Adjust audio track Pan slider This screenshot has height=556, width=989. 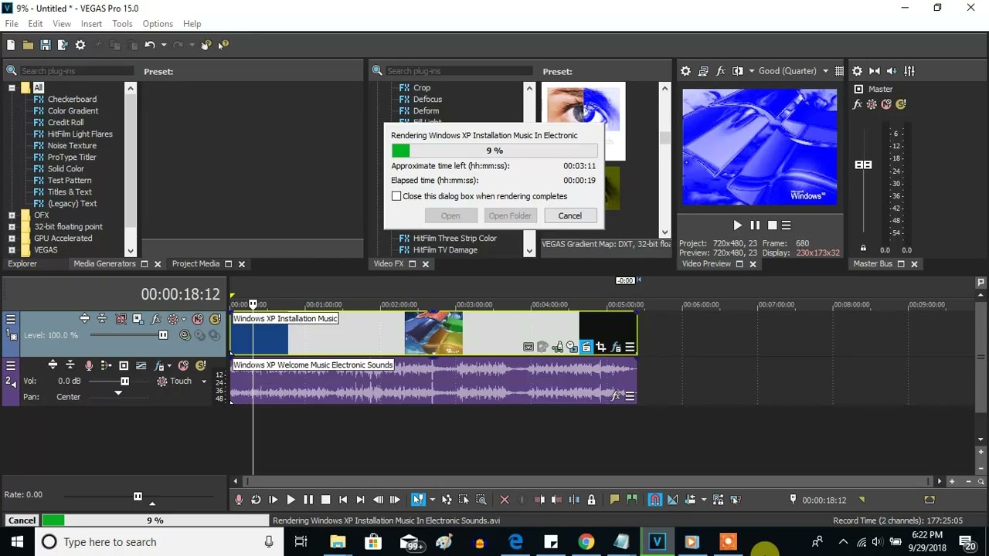tap(118, 393)
